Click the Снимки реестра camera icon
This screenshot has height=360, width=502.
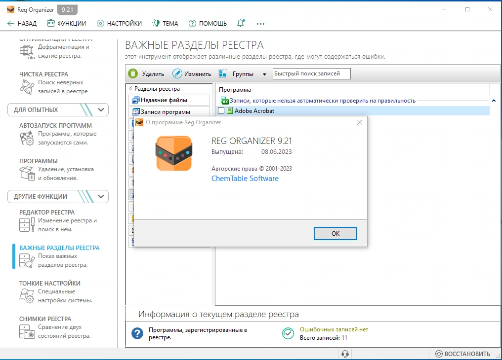pyautogui.click(x=27, y=331)
